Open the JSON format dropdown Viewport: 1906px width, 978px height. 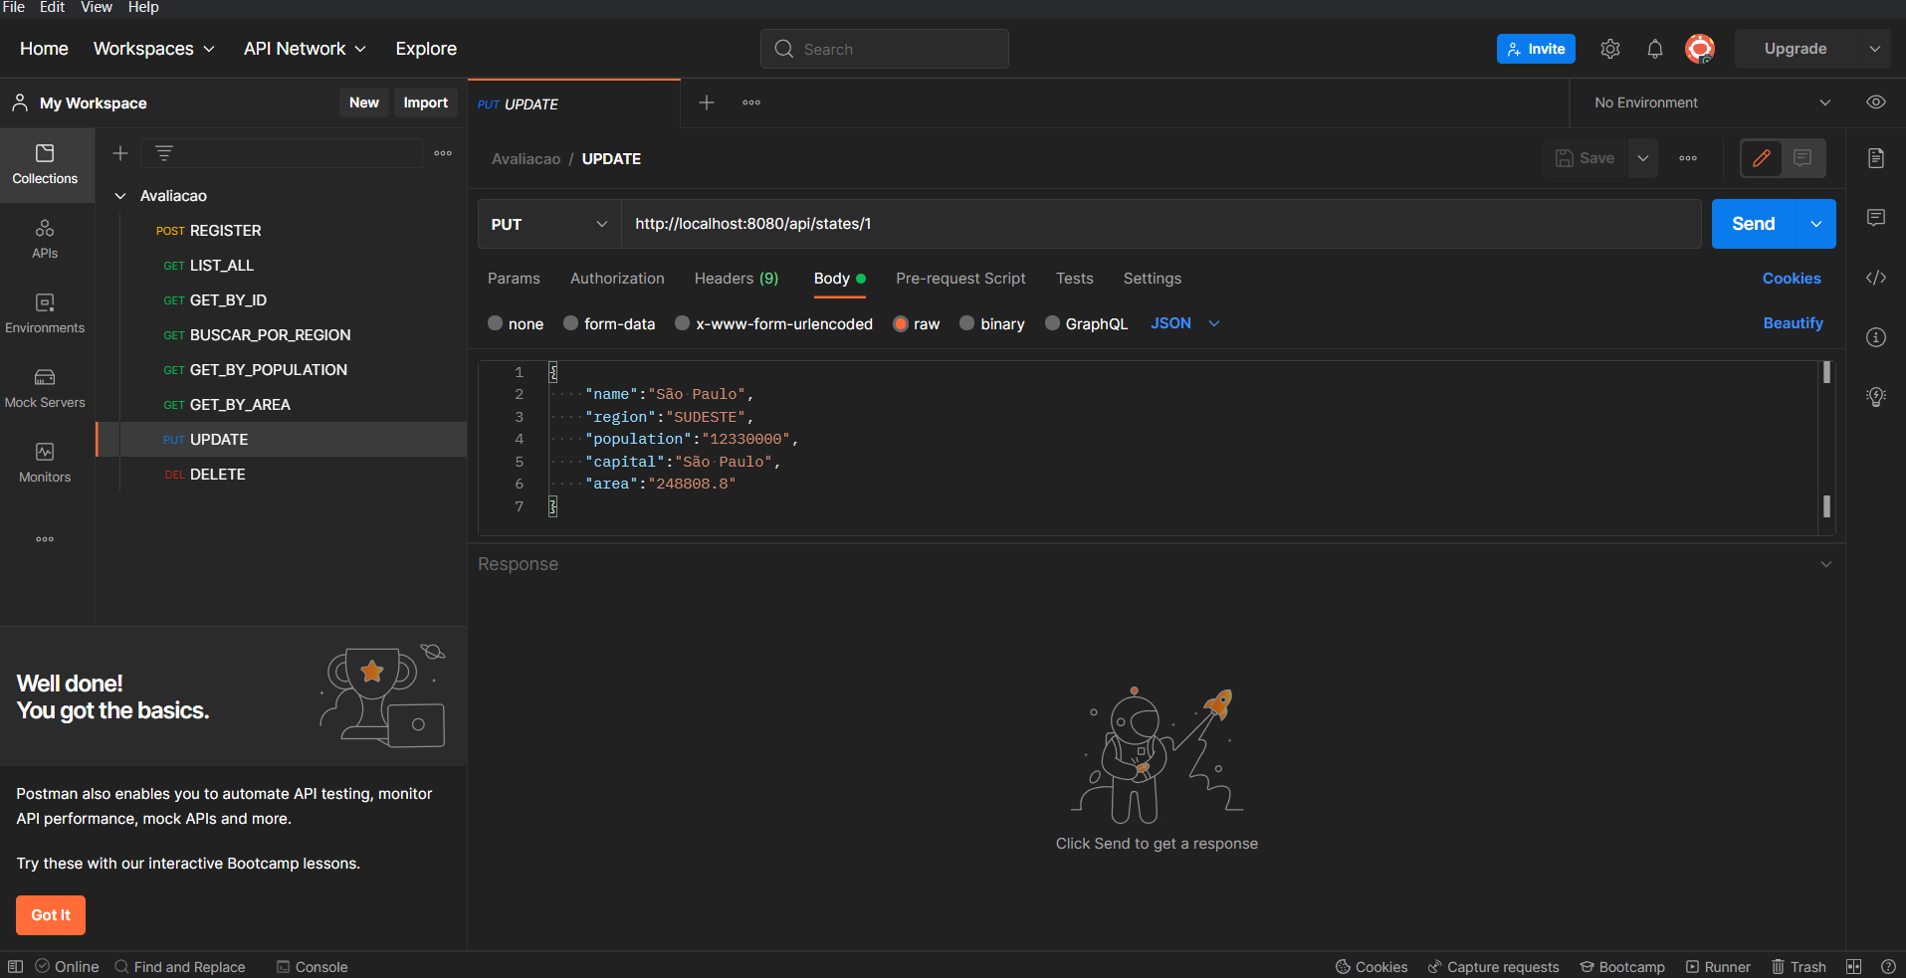(1184, 323)
